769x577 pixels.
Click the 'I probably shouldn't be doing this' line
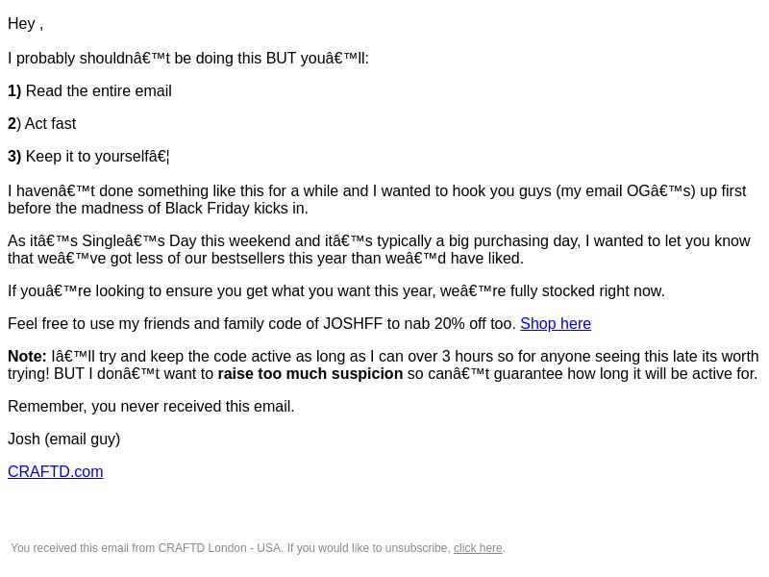click(x=187, y=58)
